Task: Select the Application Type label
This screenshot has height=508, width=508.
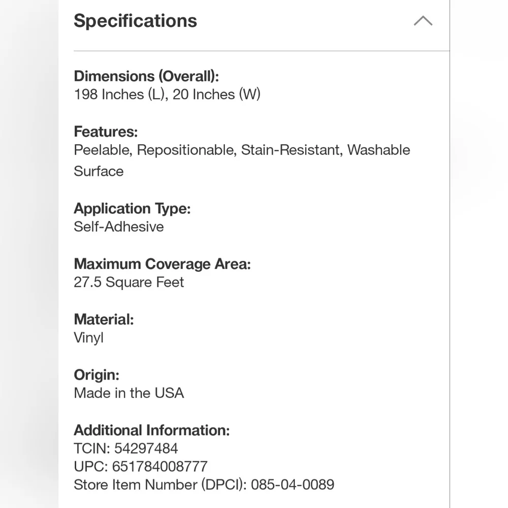Action: tap(132, 208)
